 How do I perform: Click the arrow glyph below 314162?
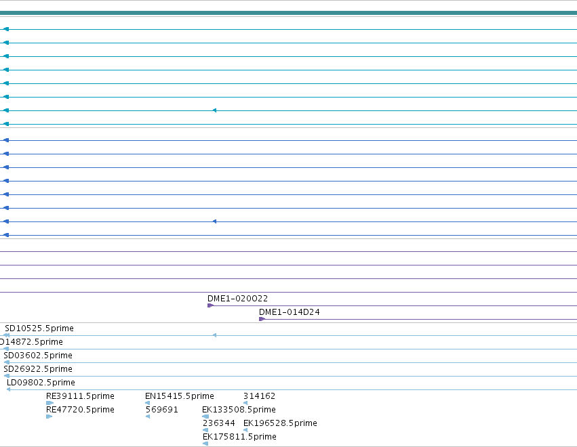coord(245,403)
